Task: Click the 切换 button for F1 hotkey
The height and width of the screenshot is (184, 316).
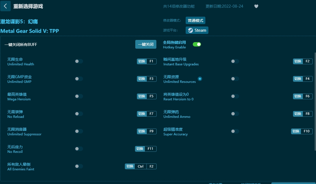Action: (x=142, y=61)
